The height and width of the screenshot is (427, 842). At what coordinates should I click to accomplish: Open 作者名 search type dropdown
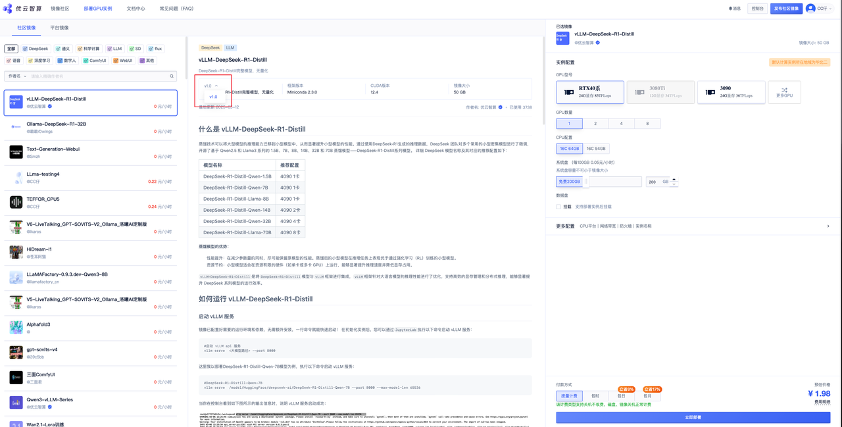(x=16, y=76)
